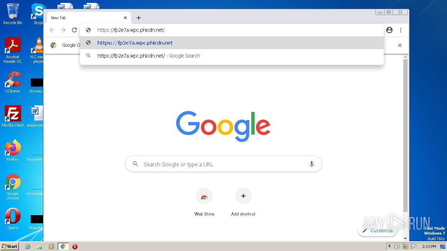
Task: Click the Action Center flag icon
Action: [x=413, y=246]
